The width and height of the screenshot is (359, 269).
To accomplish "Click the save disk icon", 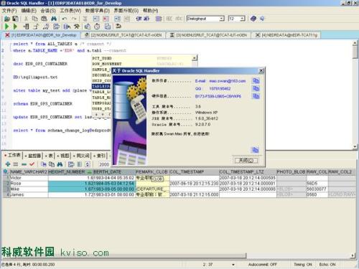I will (15, 19).
